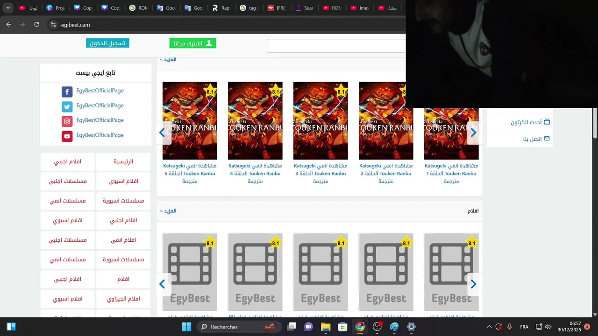Slide anime carousel with right arrow

473,133
